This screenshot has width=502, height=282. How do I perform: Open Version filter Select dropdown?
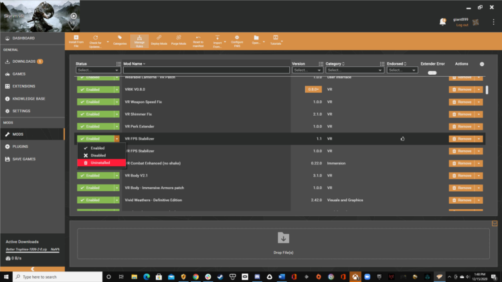[x=307, y=70]
